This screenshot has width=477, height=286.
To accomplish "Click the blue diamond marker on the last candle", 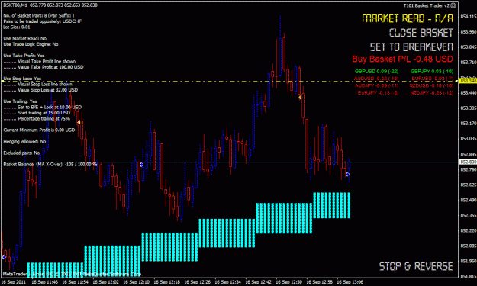I will (347, 175).
